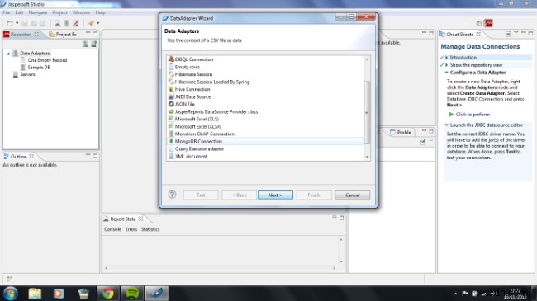
Task: Click the Click to perform link
Action: [473, 115]
